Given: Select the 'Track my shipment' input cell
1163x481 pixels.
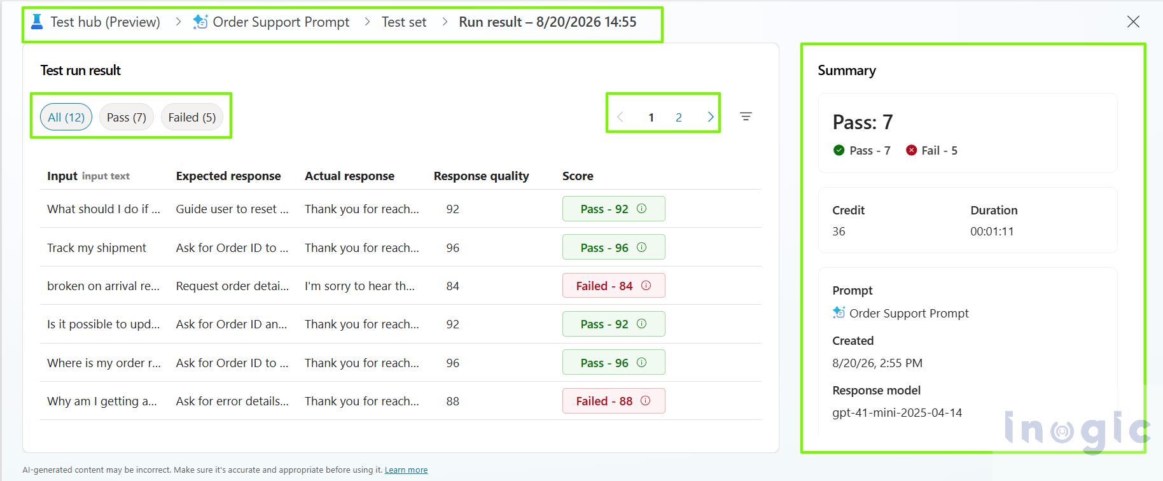Looking at the screenshot, I should coord(97,247).
